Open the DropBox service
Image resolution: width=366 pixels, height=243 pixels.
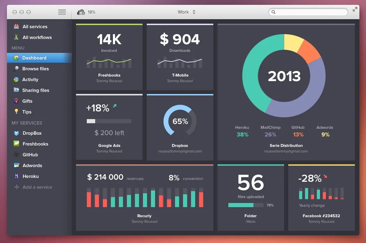click(39, 133)
